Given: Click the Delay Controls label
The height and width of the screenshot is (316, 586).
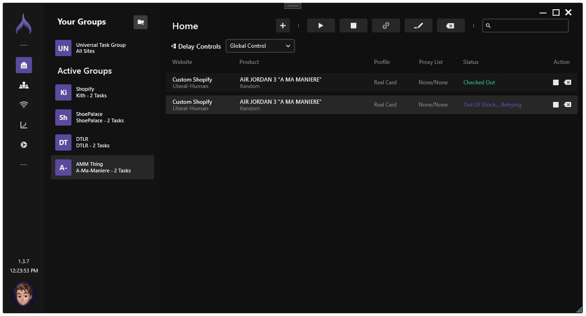Looking at the screenshot, I should coord(200,46).
